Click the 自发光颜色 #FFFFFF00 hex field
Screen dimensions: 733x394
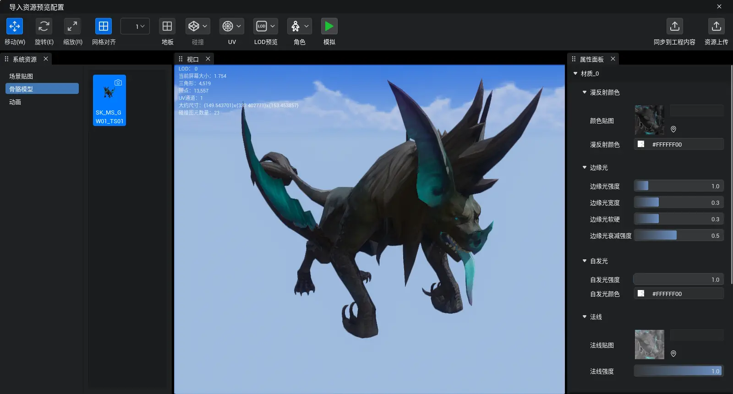(678, 293)
